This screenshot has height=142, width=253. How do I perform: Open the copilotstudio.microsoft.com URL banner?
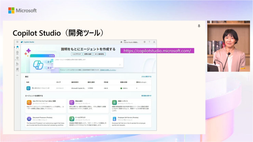(x=157, y=51)
